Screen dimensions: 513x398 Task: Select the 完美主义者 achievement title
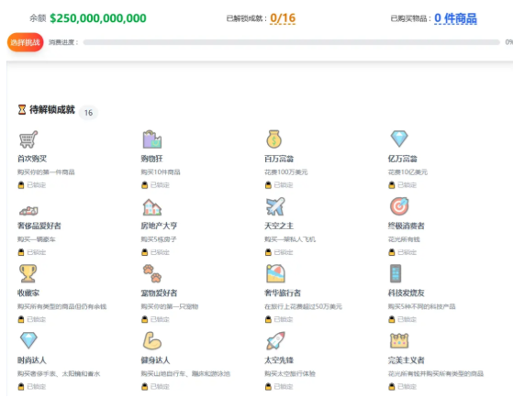(x=407, y=360)
